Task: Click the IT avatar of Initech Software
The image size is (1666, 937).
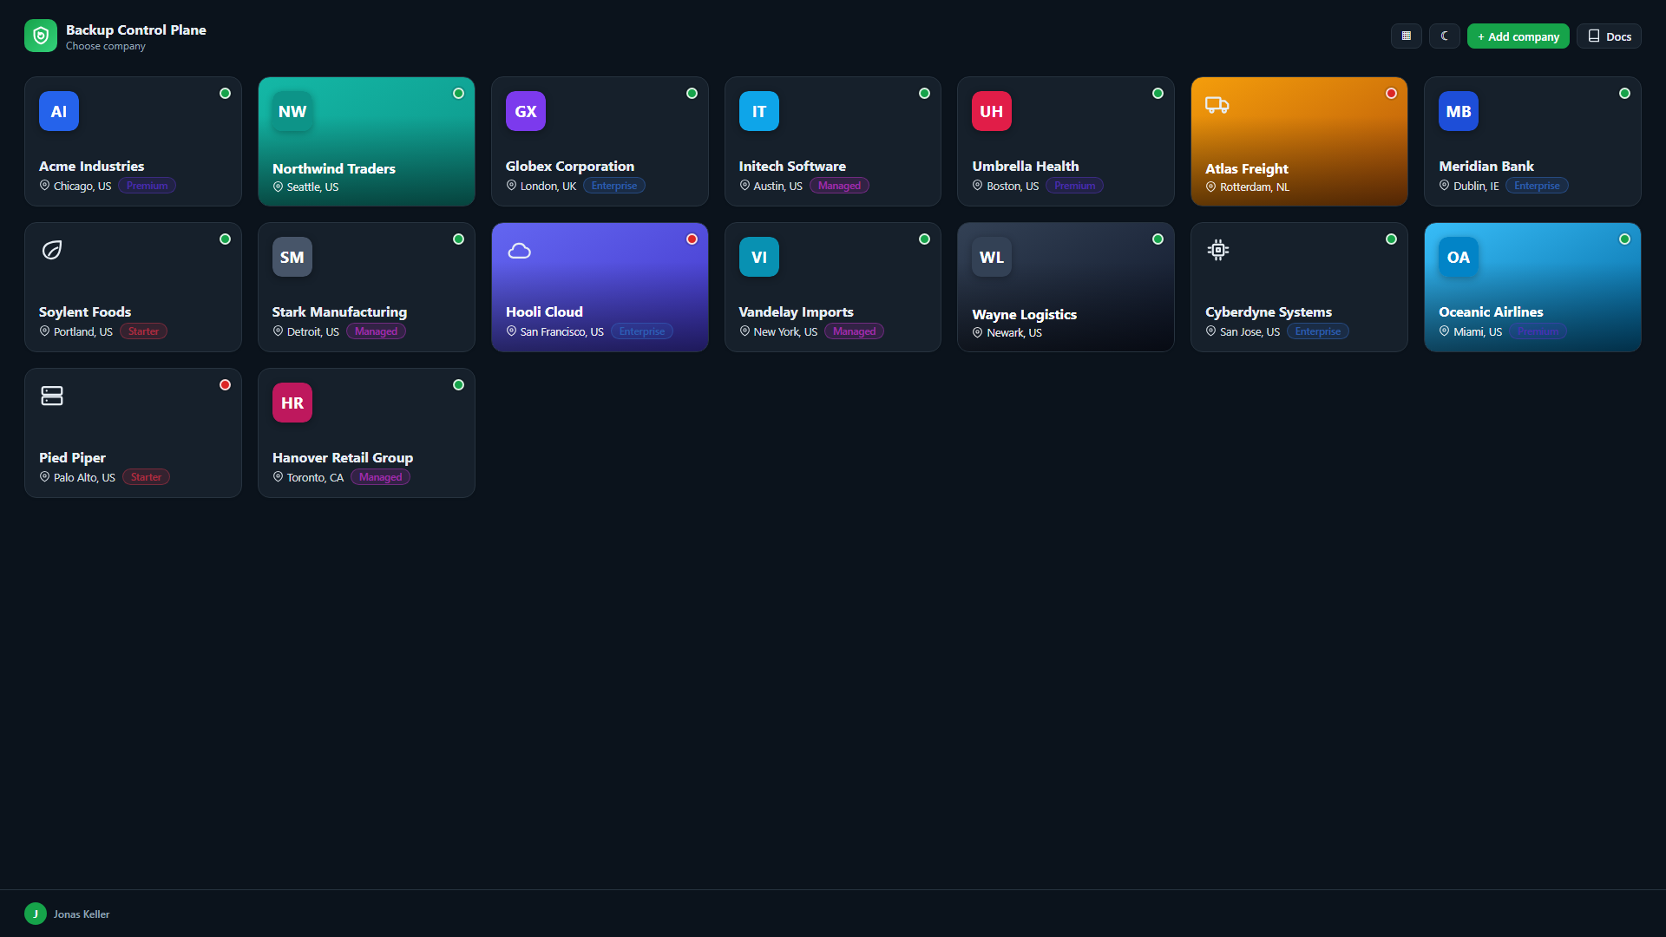Action: pos(759,111)
